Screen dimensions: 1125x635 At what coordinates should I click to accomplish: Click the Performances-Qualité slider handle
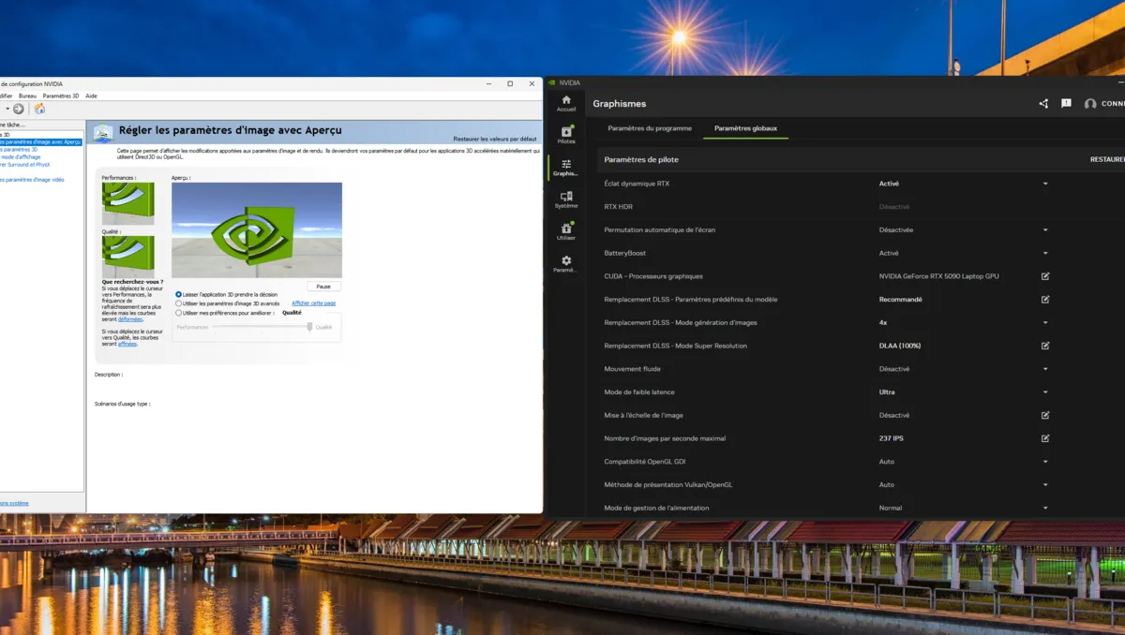[309, 326]
